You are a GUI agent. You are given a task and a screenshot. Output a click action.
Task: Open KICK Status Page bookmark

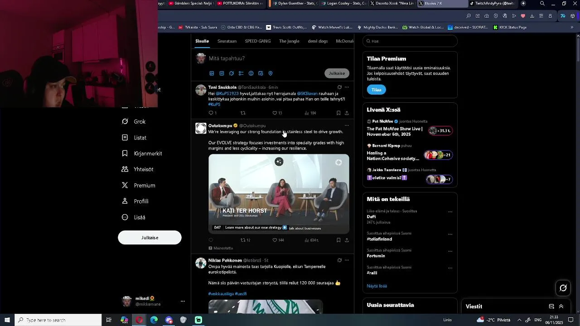click(x=510, y=27)
